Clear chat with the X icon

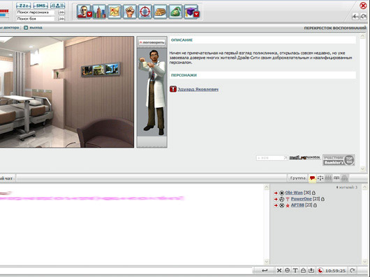coord(279,271)
